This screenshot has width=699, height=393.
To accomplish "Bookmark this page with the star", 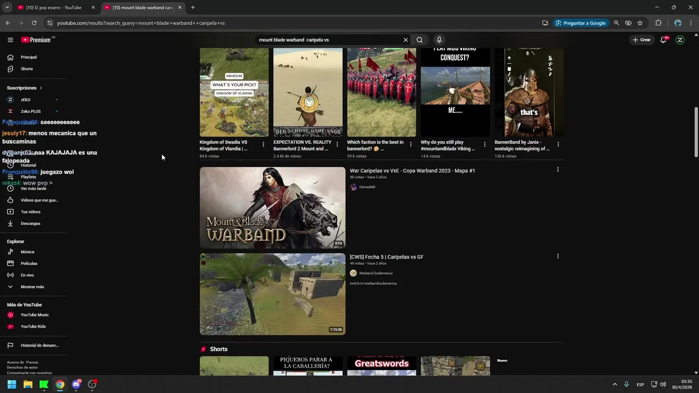I will point(640,23).
